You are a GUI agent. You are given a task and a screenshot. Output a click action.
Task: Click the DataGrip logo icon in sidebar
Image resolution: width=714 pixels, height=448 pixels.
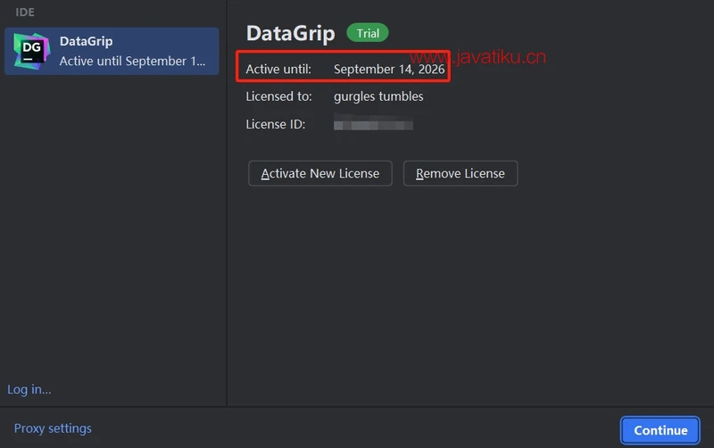click(x=32, y=51)
